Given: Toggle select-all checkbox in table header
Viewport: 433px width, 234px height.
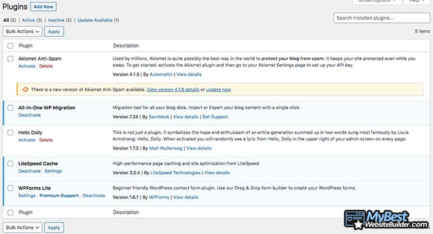Looking at the screenshot, I should (10, 46).
